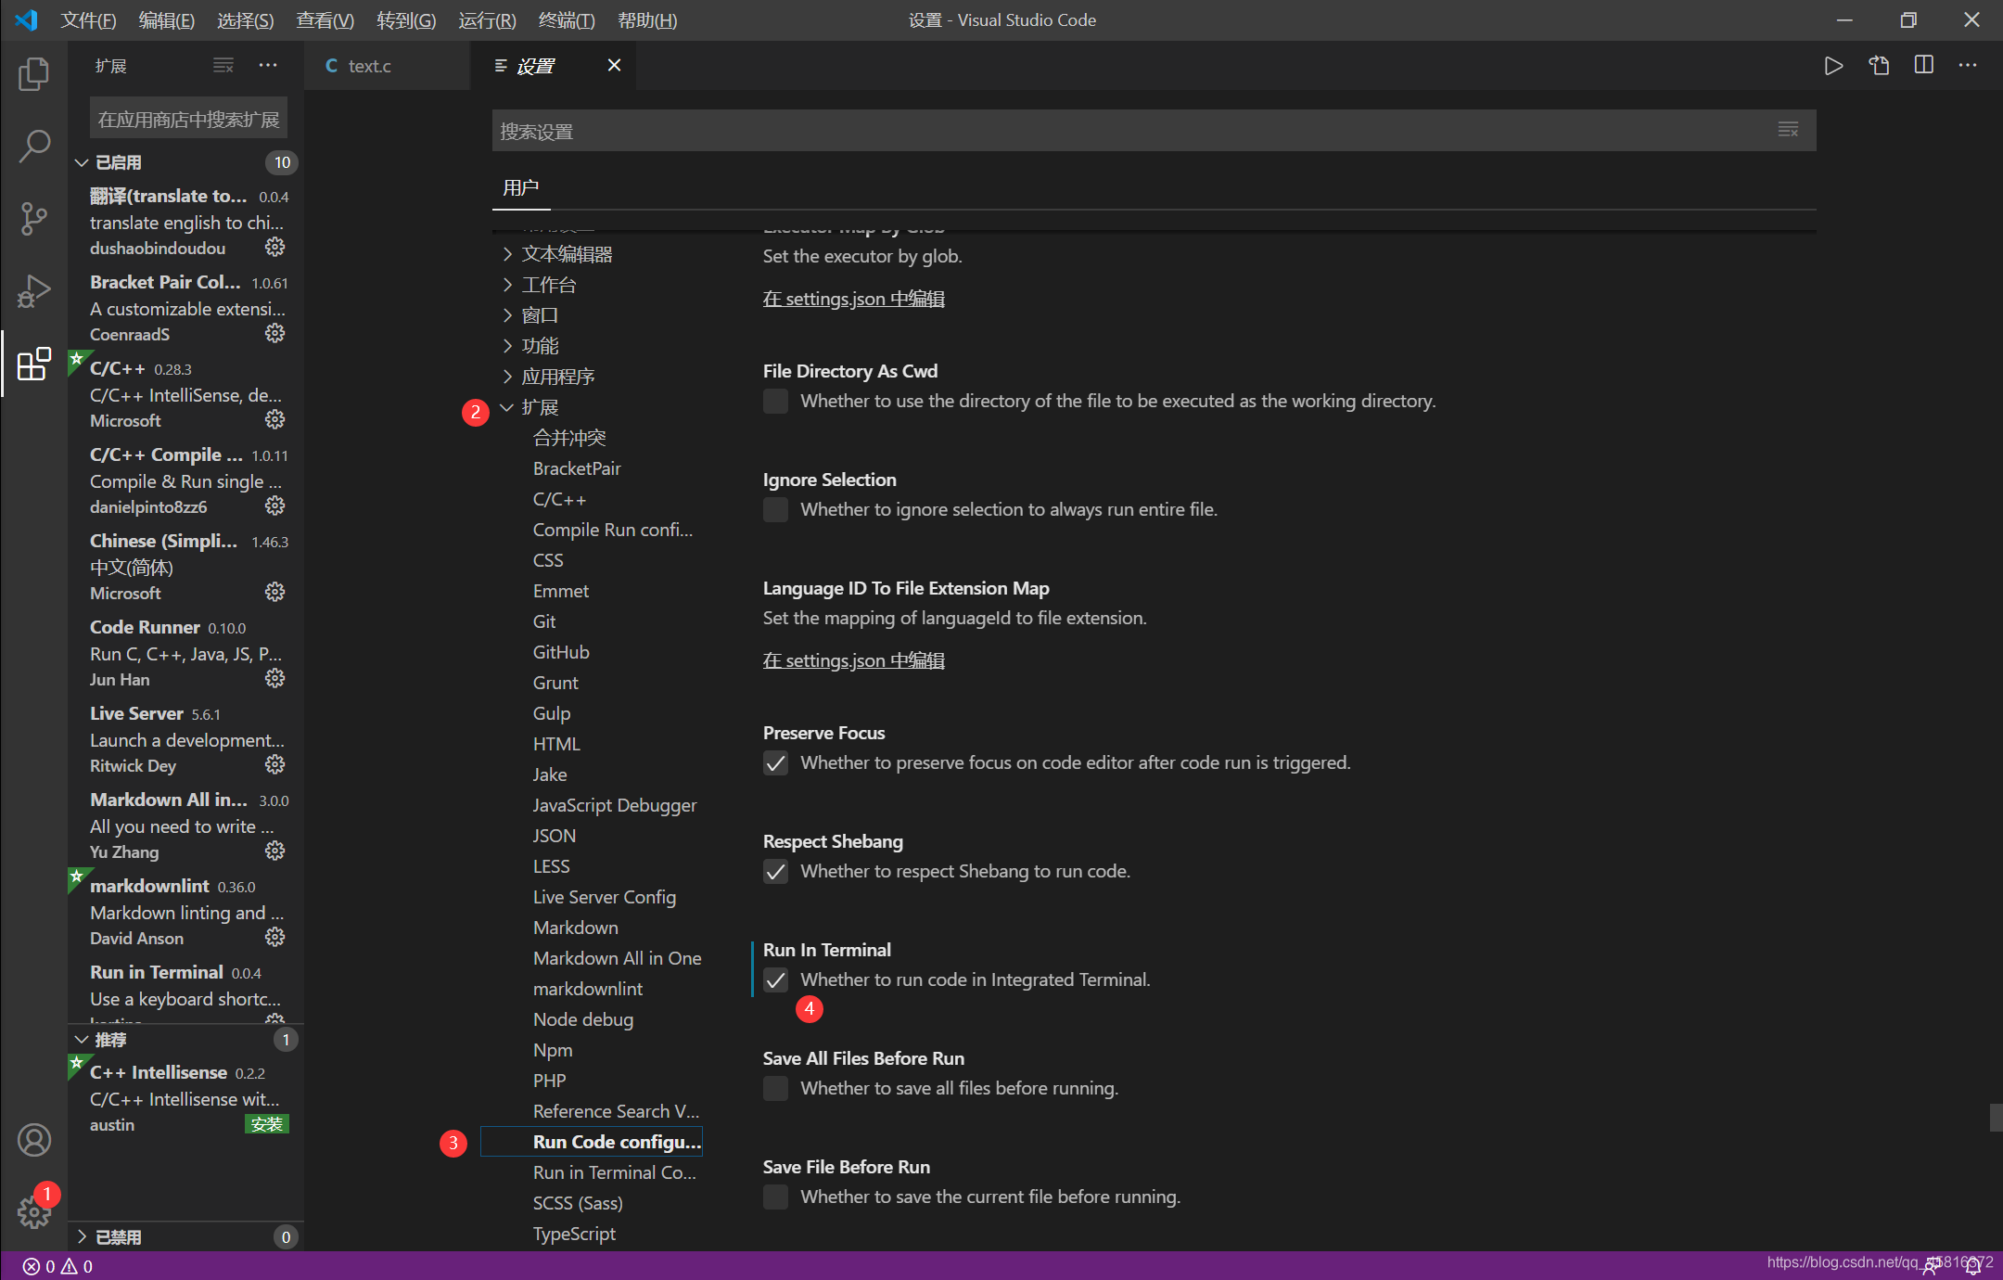This screenshot has height=1280, width=2003.
Task: Enable the Ignore Selection checkbox
Action: coord(775,509)
